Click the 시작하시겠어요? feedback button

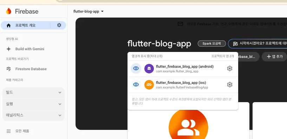[257, 44]
